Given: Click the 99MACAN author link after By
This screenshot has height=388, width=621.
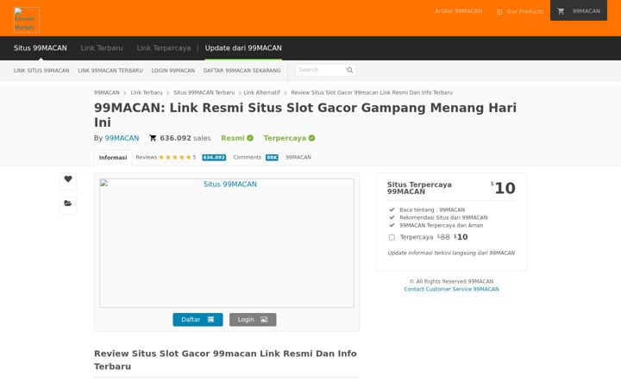Looking at the screenshot, I should (x=122, y=138).
